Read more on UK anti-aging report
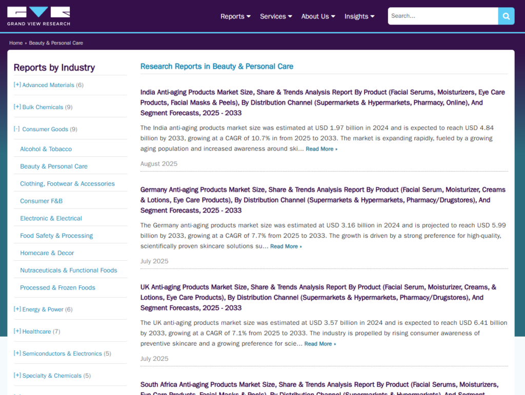525x395 pixels. [320, 344]
